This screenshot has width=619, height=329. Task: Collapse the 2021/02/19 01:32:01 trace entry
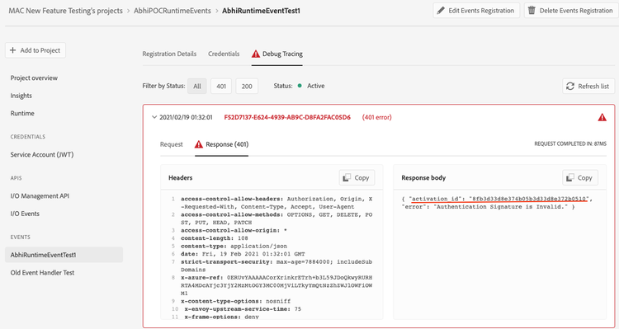pyautogui.click(x=154, y=117)
